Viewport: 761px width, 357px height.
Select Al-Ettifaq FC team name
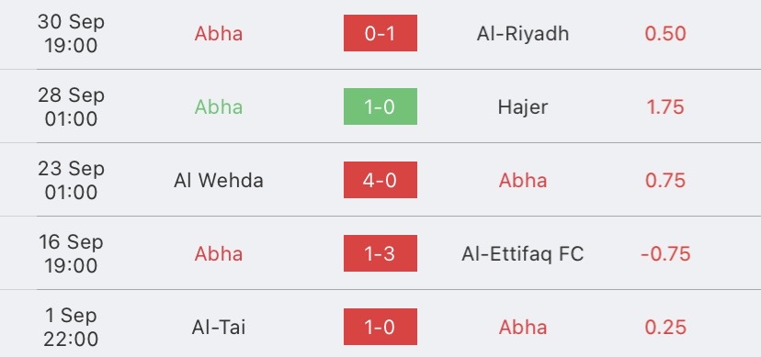(x=523, y=254)
